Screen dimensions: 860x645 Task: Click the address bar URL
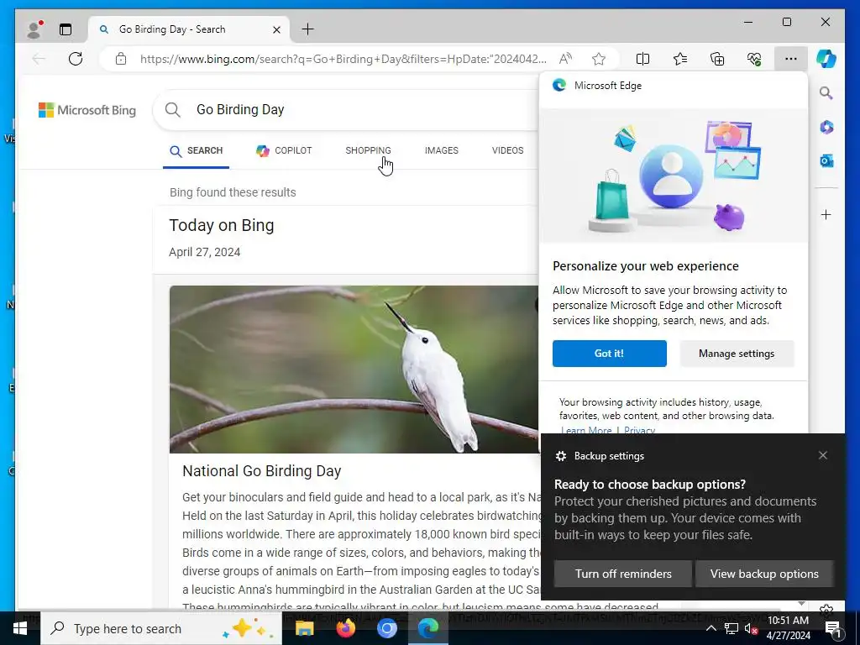(343, 59)
